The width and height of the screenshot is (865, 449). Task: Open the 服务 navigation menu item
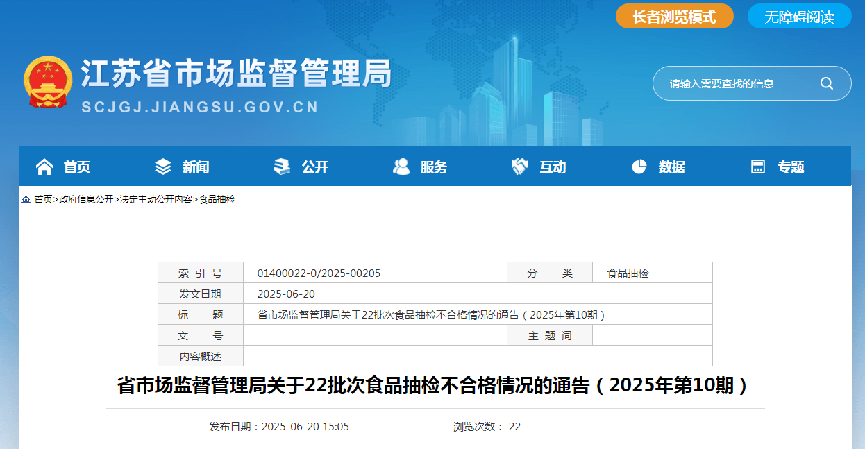coord(434,167)
